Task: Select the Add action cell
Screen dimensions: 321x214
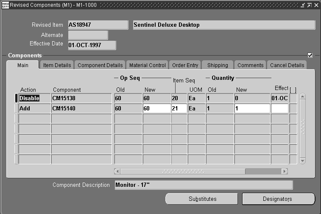Action: tap(34, 108)
